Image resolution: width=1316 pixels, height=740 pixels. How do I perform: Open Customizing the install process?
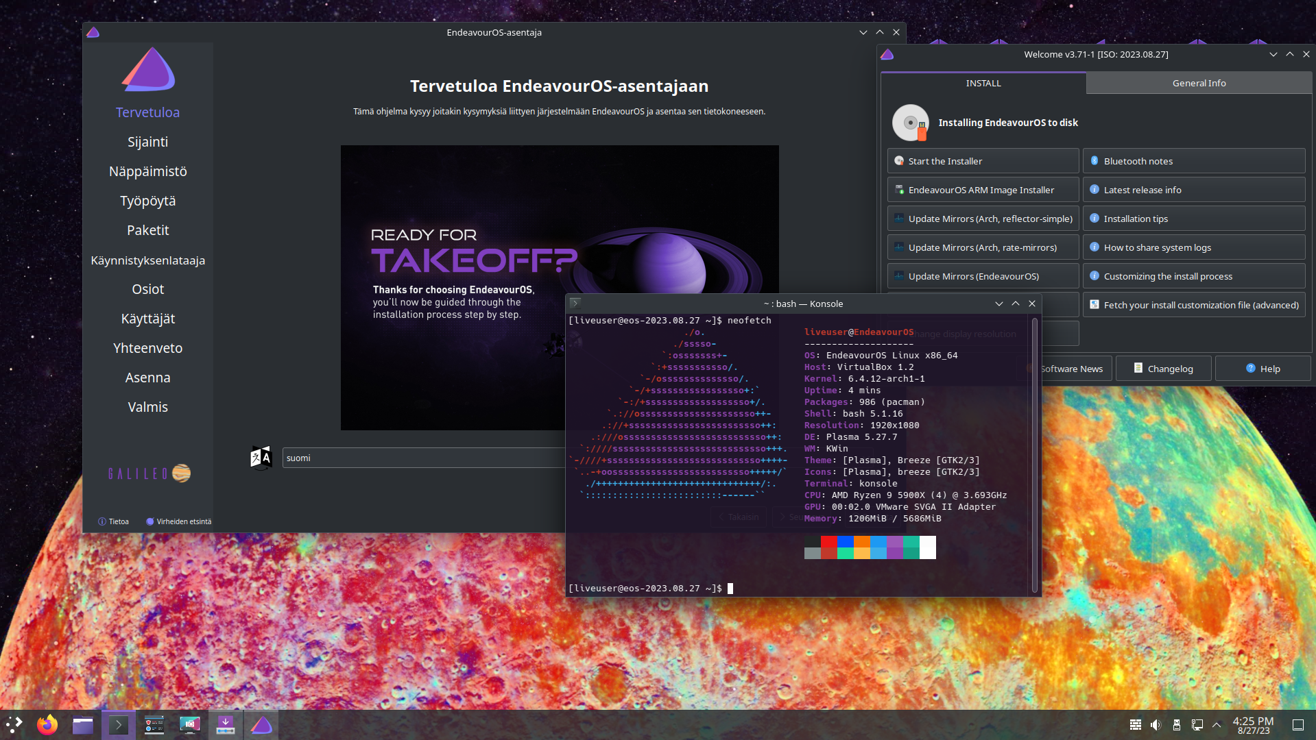pyautogui.click(x=1193, y=276)
